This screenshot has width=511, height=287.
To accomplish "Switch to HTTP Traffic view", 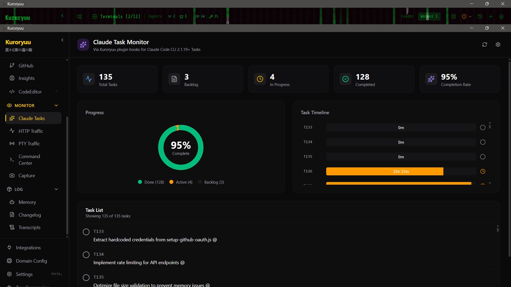I will [31, 131].
